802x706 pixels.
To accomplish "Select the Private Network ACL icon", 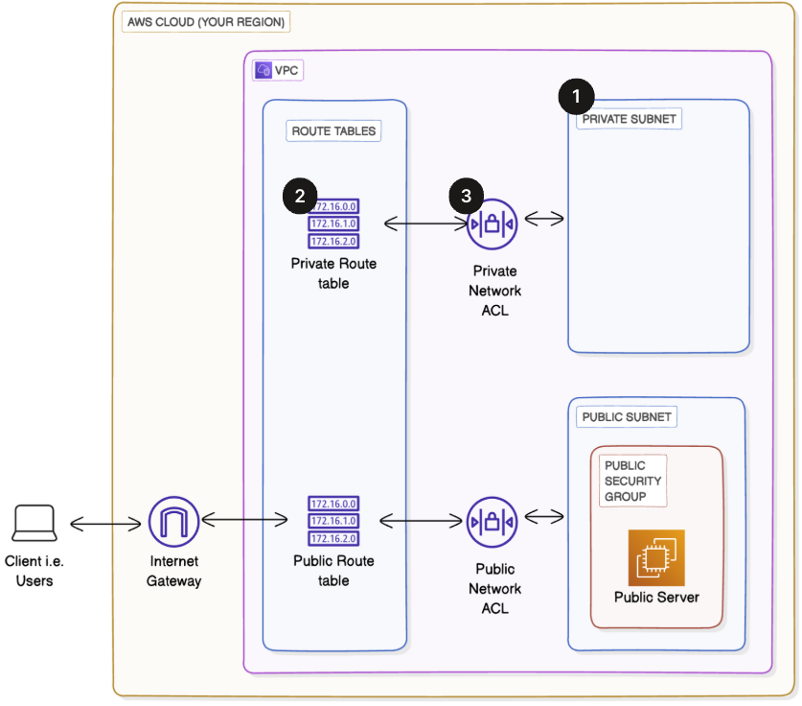I will pyautogui.click(x=493, y=224).
